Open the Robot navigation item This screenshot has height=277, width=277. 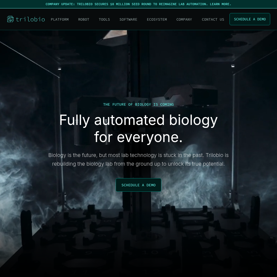click(84, 20)
